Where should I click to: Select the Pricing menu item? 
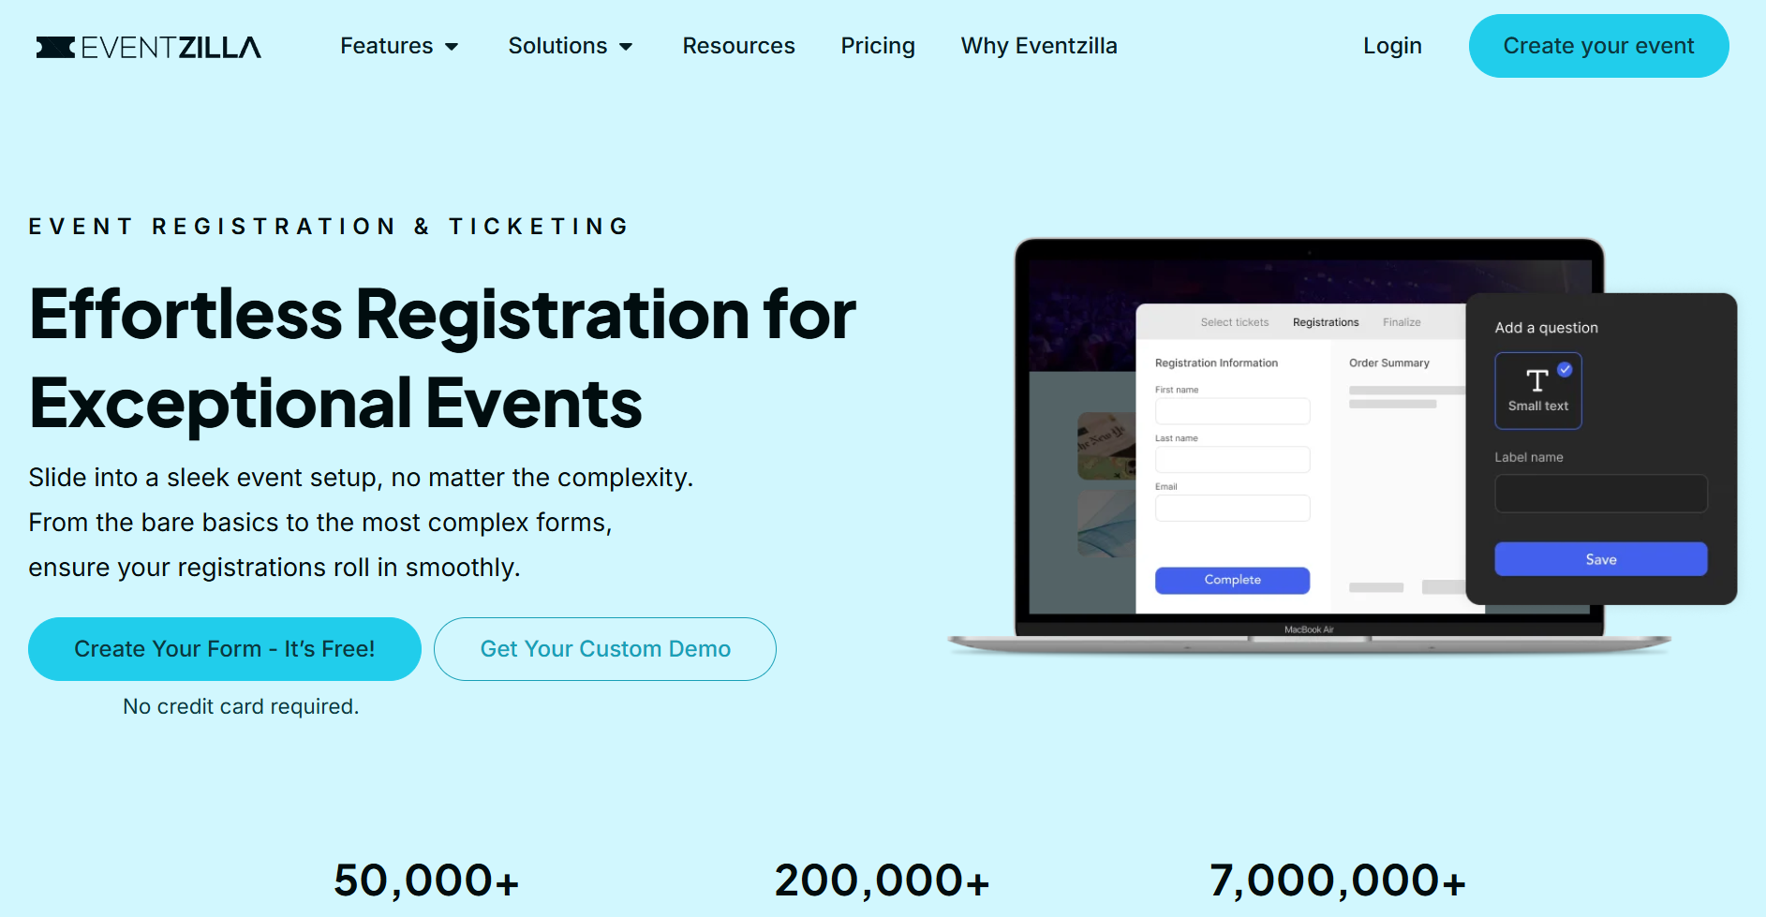878,46
